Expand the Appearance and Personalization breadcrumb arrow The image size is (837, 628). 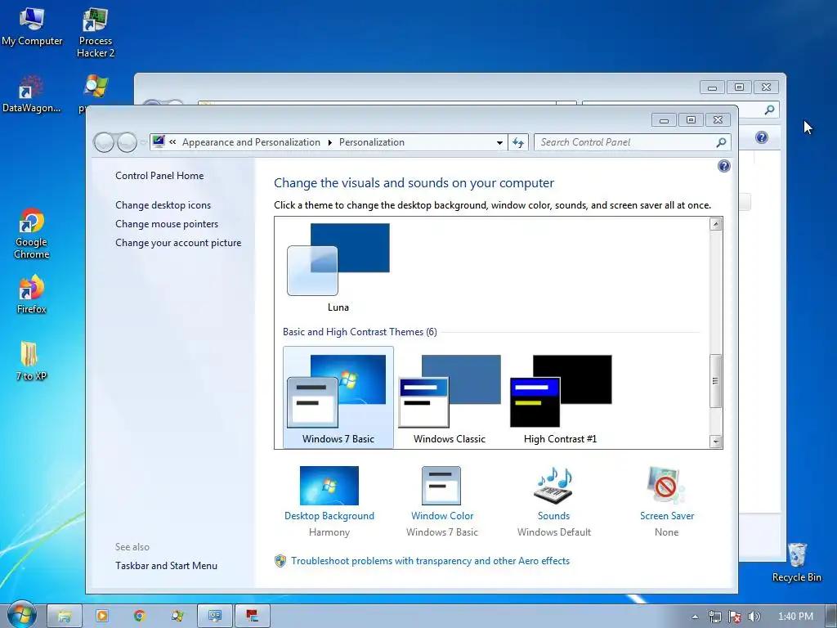330,142
